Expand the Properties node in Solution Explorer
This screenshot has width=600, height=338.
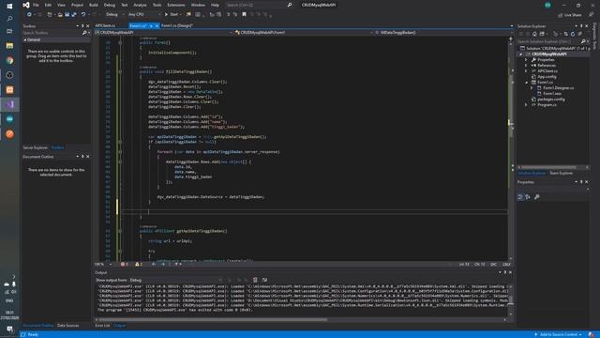click(526, 60)
